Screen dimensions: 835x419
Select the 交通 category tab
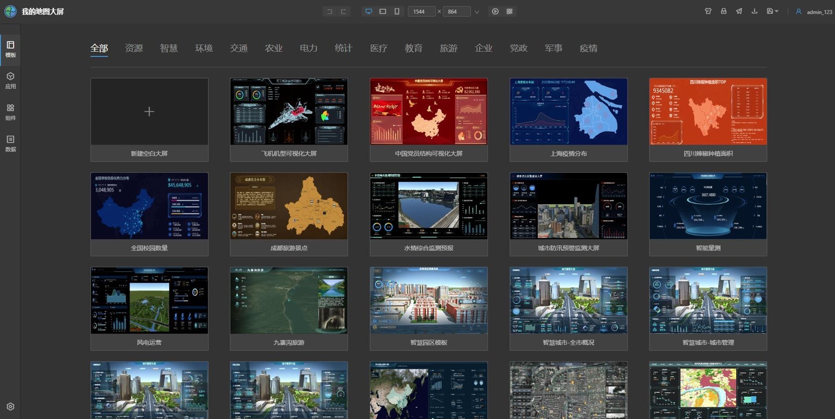click(x=239, y=48)
